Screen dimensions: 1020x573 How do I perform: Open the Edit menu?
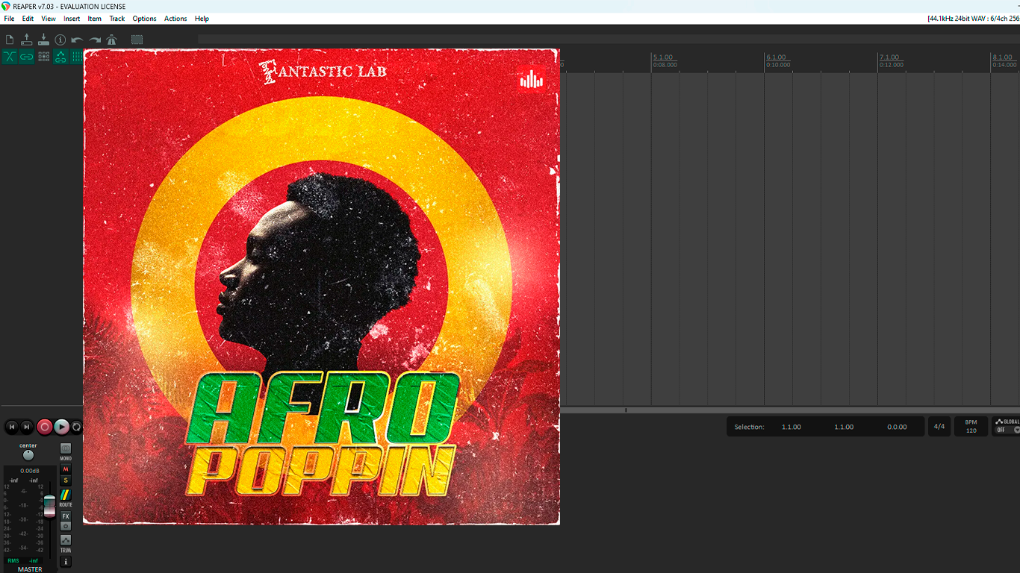click(x=28, y=19)
